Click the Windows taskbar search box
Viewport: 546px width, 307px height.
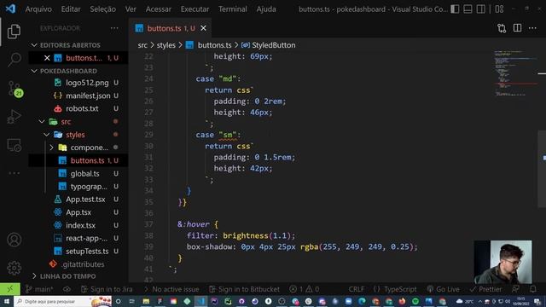[62, 301]
